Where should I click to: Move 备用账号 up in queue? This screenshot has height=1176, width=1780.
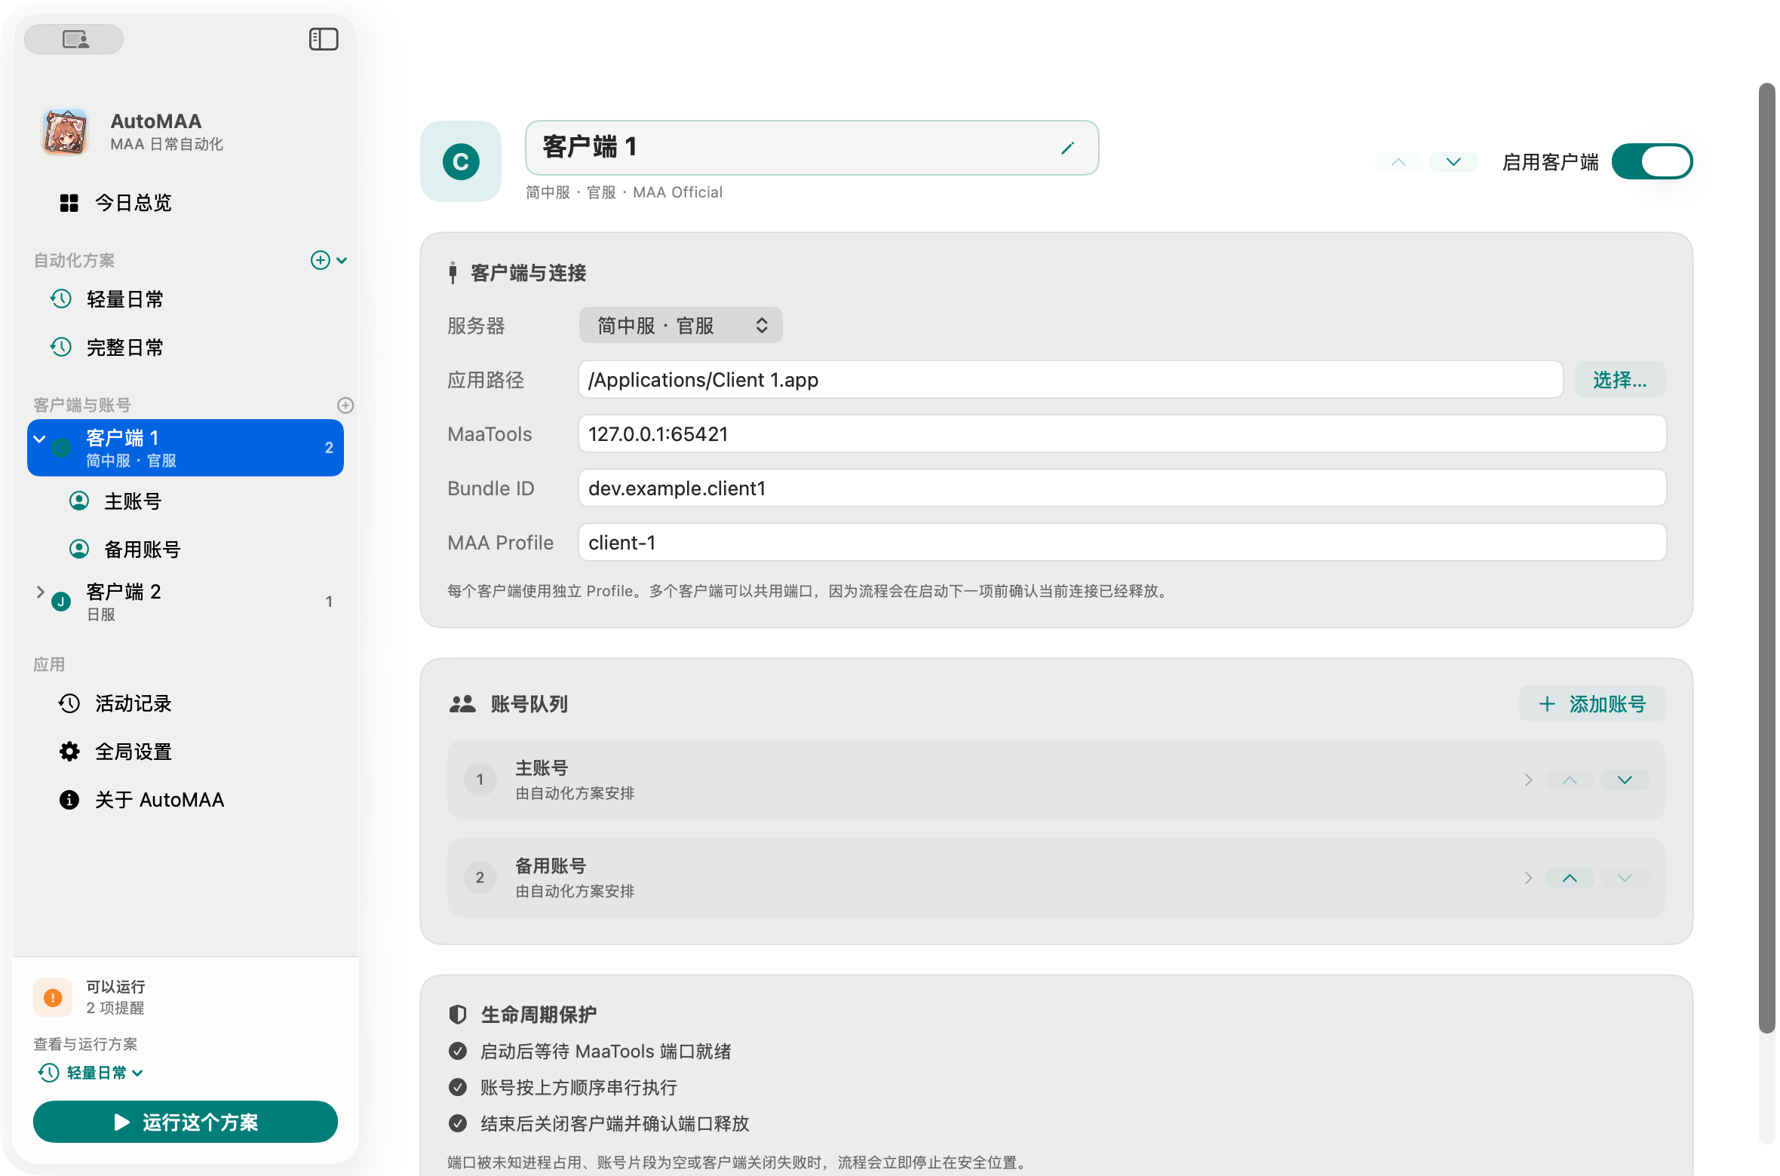[x=1570, y=877]
